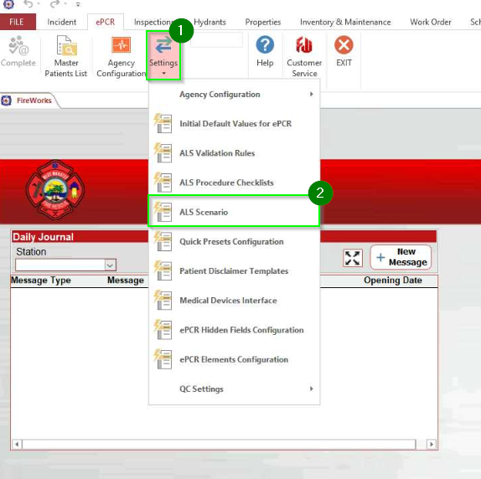Choose ALS Procedure Checklists
Screen dimensions: 481x479
[x=234, y=183]
